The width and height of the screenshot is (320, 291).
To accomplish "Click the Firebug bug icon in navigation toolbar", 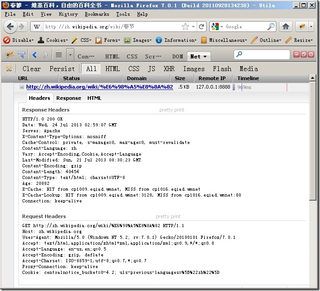I will pos(302,27).
